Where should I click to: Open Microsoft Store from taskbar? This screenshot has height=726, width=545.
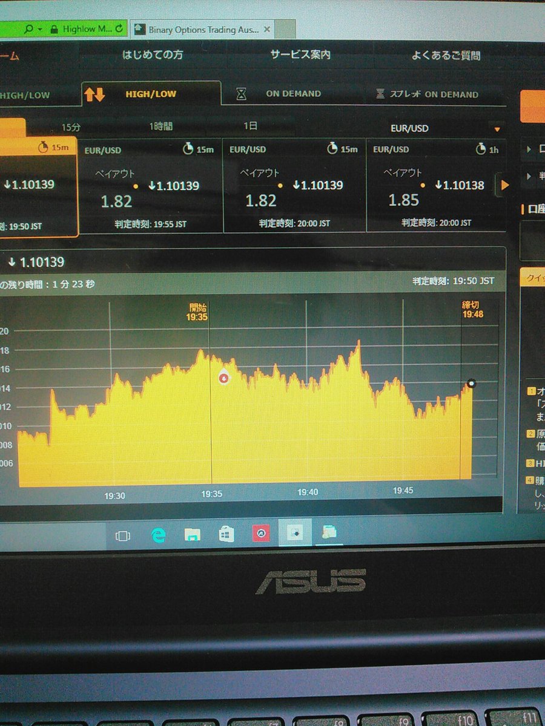coord(227,534)
